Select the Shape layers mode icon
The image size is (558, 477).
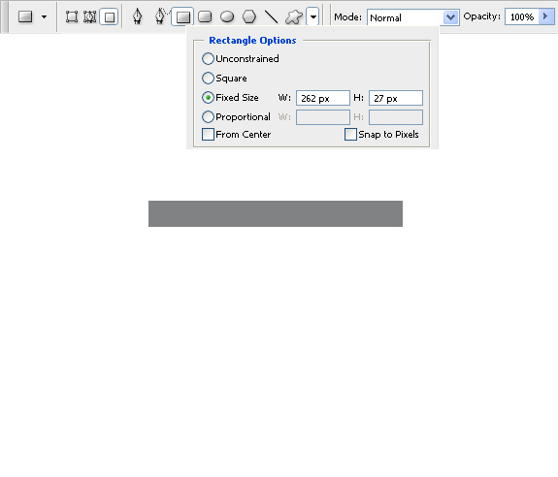click(72, 16)
